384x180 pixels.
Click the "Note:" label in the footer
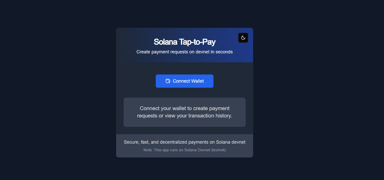pyautogui.click(x=148, y=150)
